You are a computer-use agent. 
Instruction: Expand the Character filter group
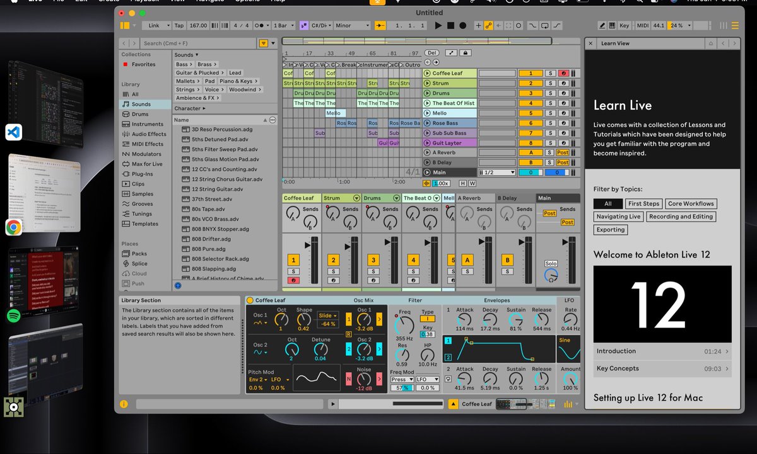[190, 109]
